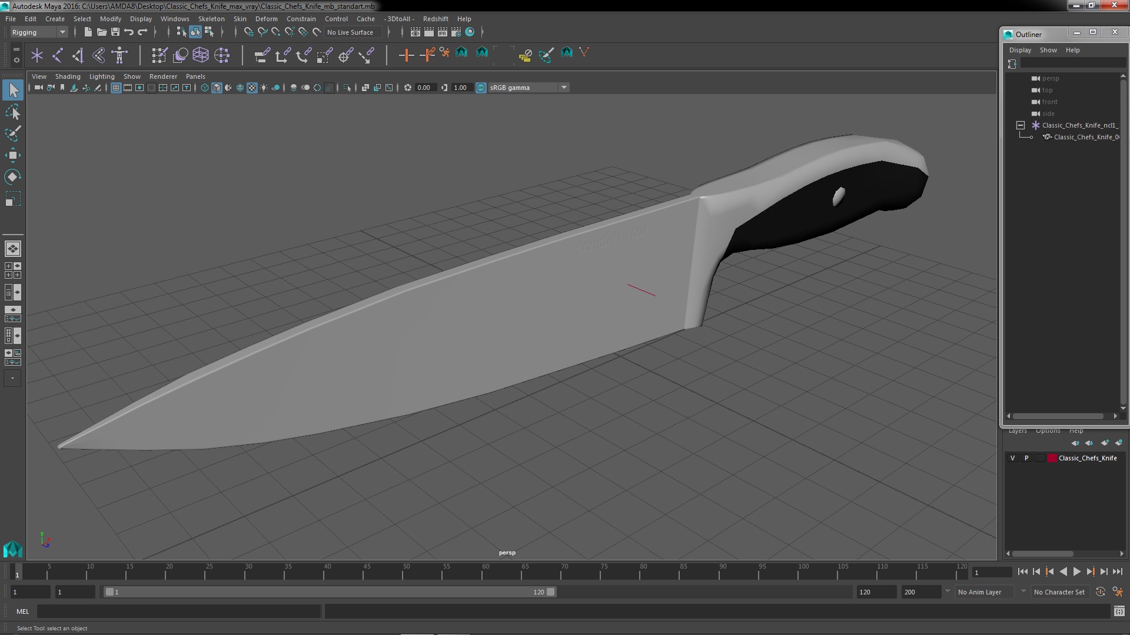
Task: Open the Lighting panel menu
Action: (101, 76)
